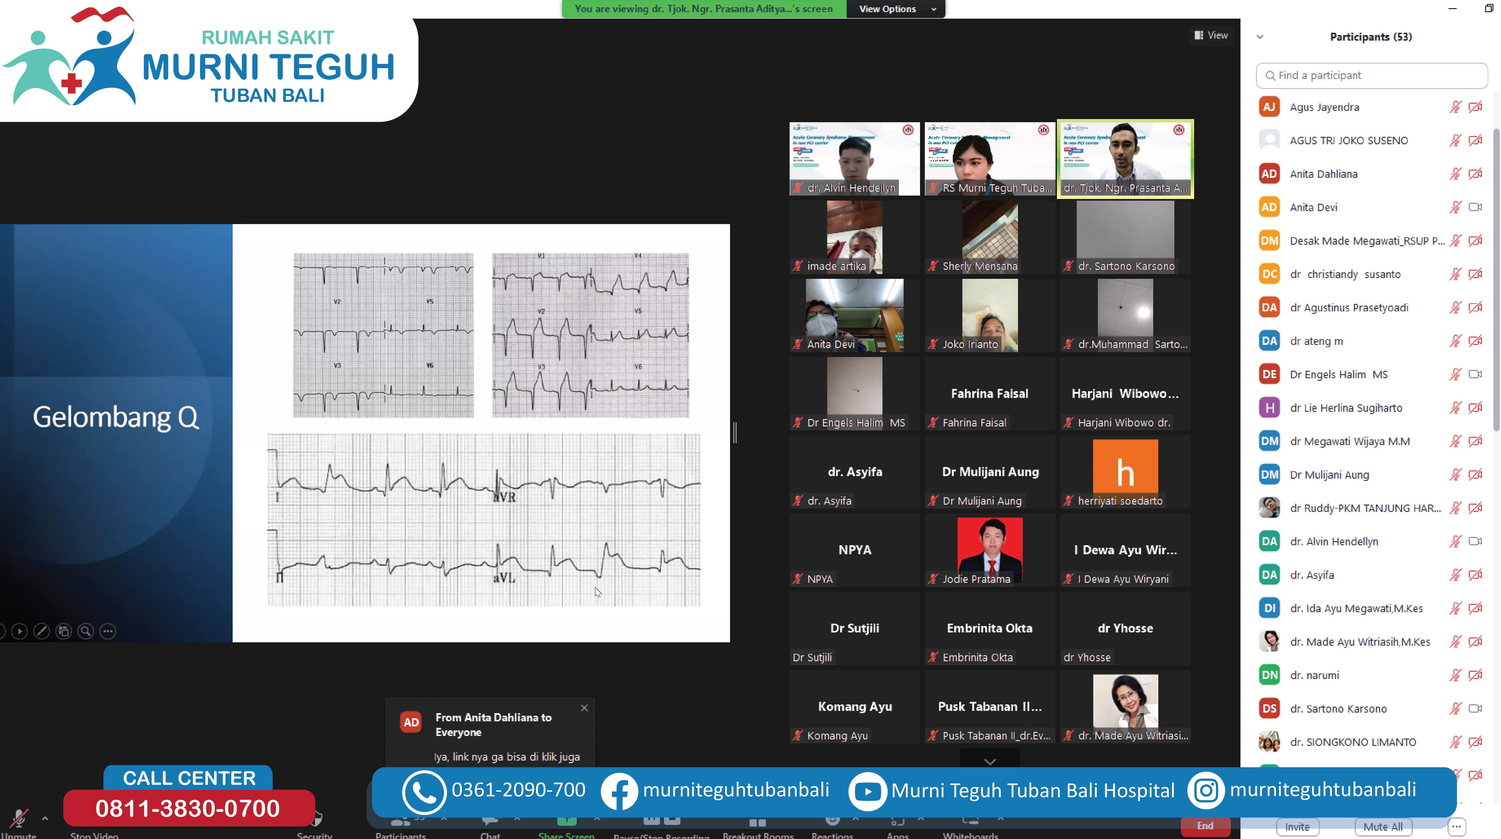Click muted mic icon on imade artika tile
This screenshot has height=839, width=1501.
coord(798,266)
